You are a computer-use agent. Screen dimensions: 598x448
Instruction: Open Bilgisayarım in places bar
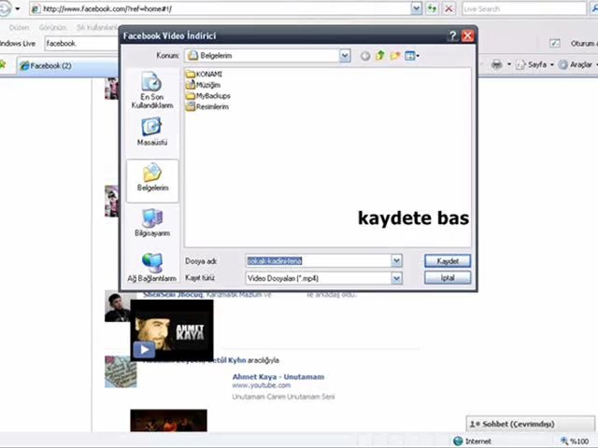pos(152,223)
